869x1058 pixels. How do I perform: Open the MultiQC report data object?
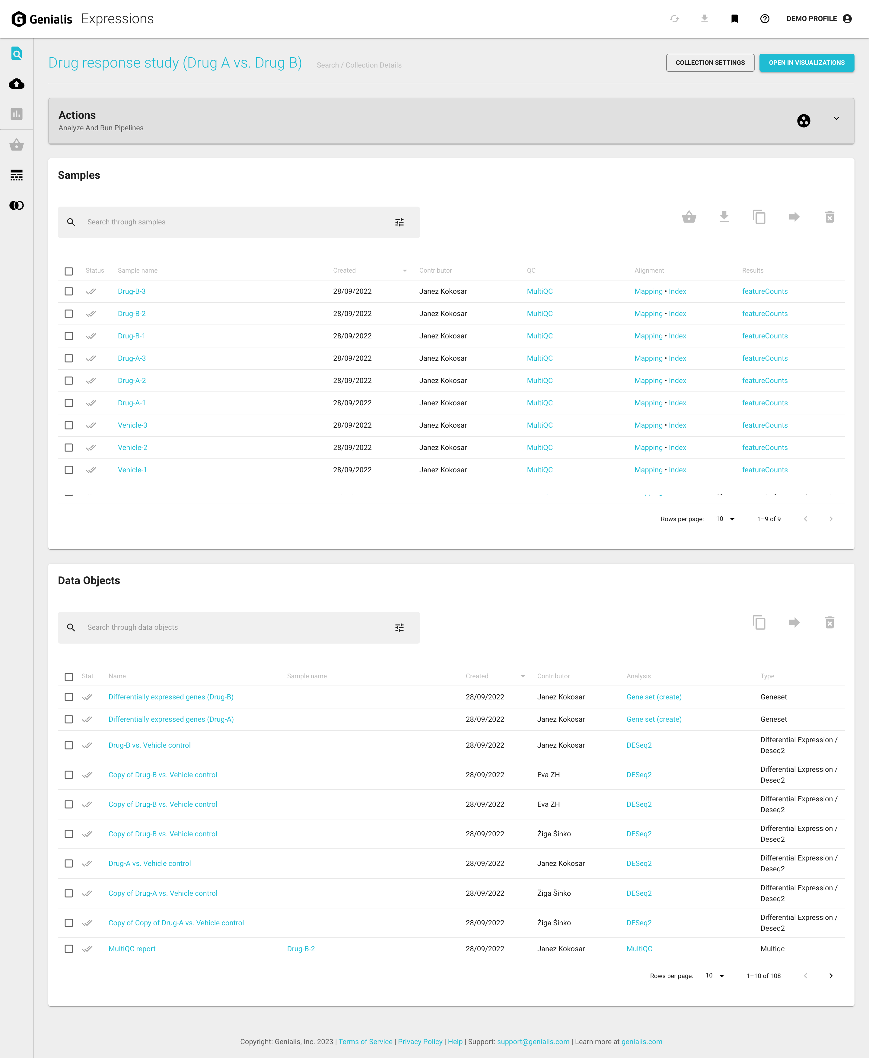132,949
